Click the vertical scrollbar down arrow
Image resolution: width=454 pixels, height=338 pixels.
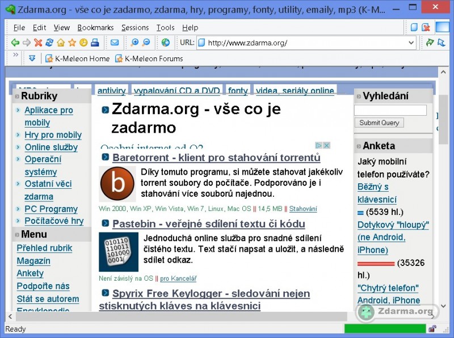(443, 306)
